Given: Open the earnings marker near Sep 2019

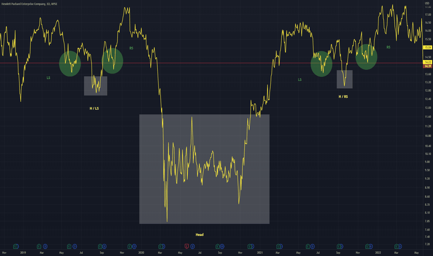Looking at the screenshot, I should [x=100, y=246].
